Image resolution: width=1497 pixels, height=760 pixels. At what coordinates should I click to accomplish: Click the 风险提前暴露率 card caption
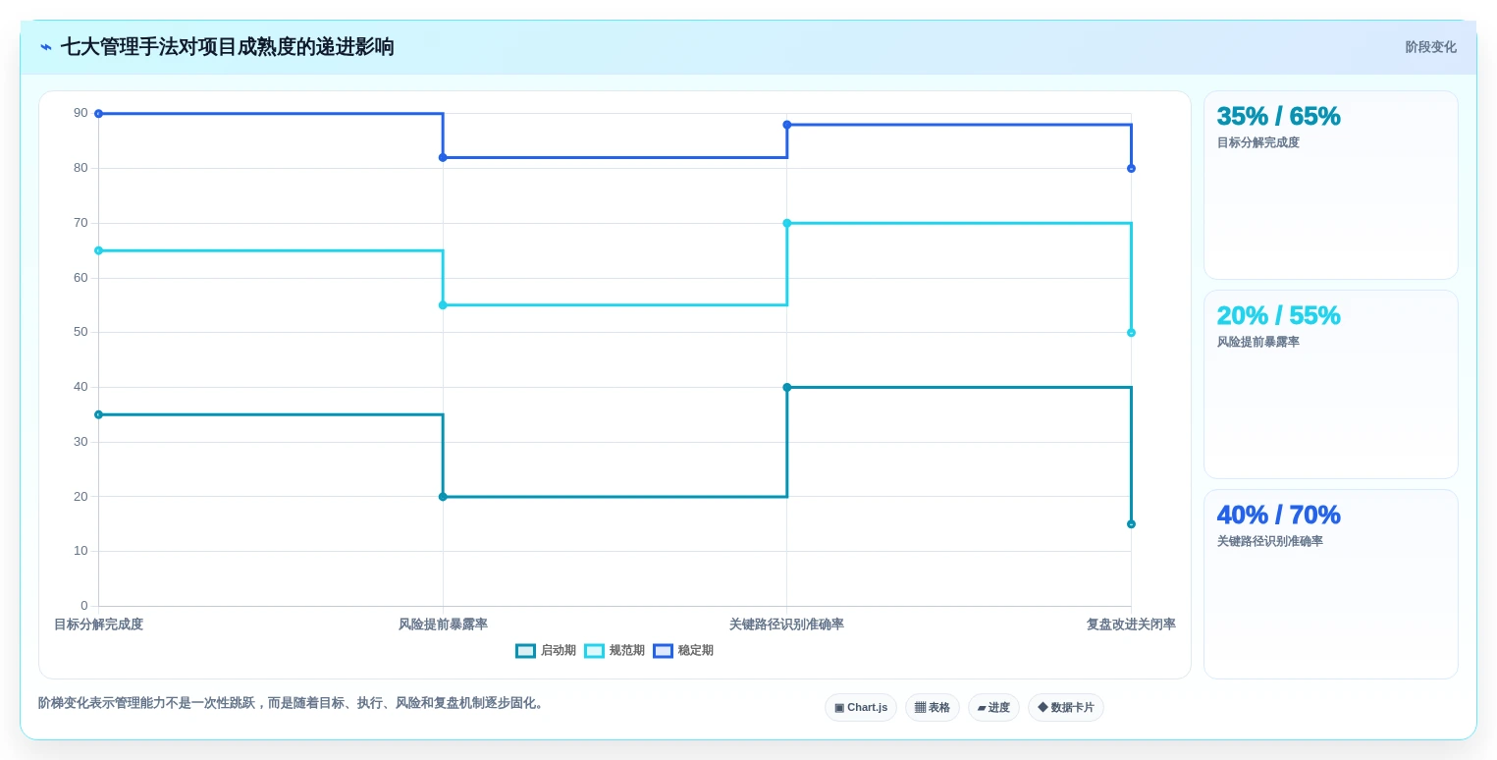(1257, 342)
